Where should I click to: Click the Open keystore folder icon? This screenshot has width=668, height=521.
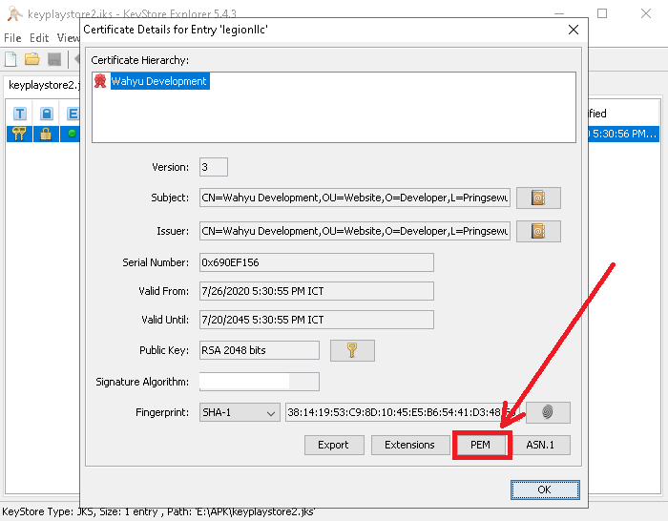31,59
